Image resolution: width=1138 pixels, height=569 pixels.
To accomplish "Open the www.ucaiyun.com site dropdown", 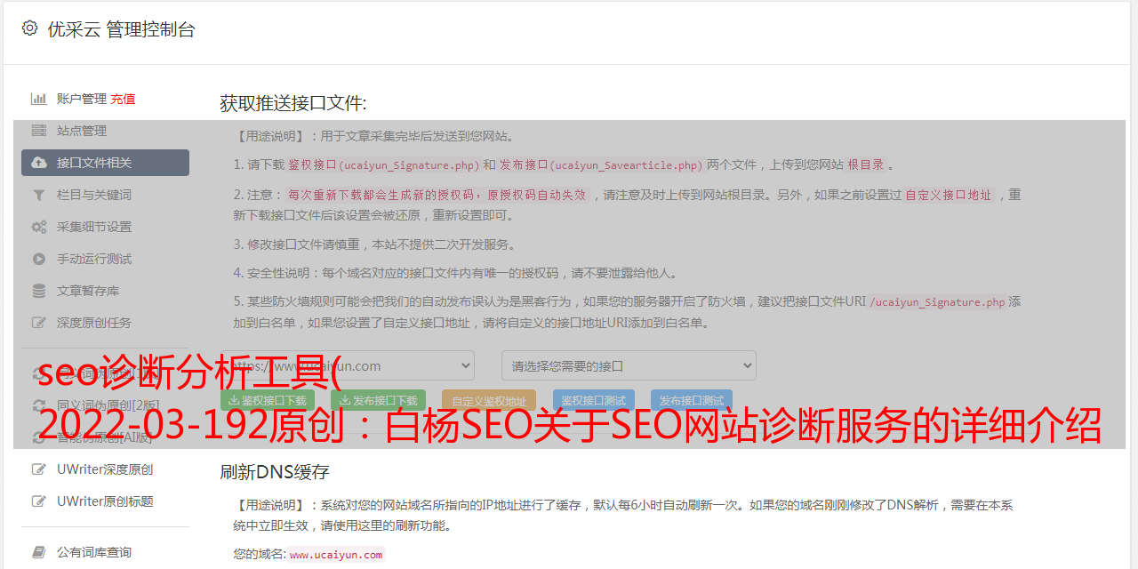I will tap(348, 365).
